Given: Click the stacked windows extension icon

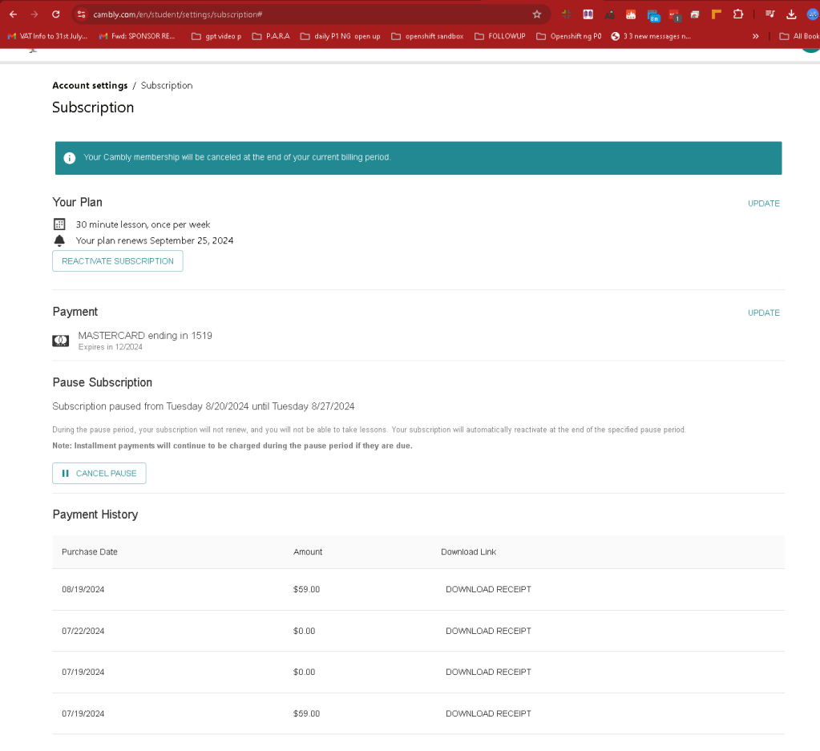Looking at the screenshot, I should point(694,14).
